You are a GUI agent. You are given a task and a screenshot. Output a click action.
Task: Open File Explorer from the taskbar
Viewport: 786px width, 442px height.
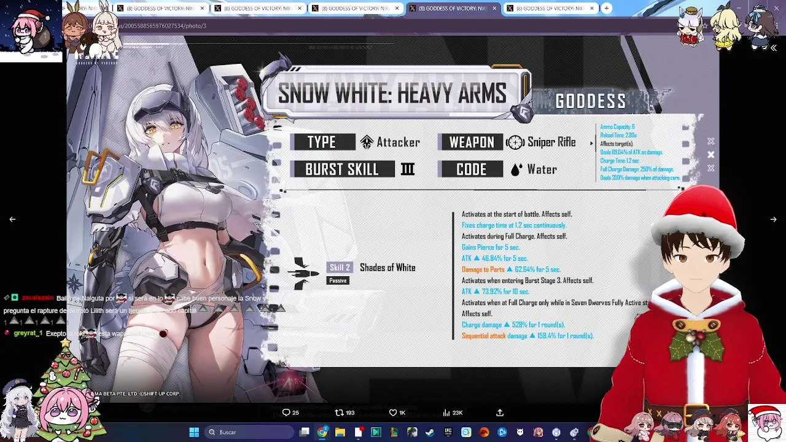(x=340, y=432)
